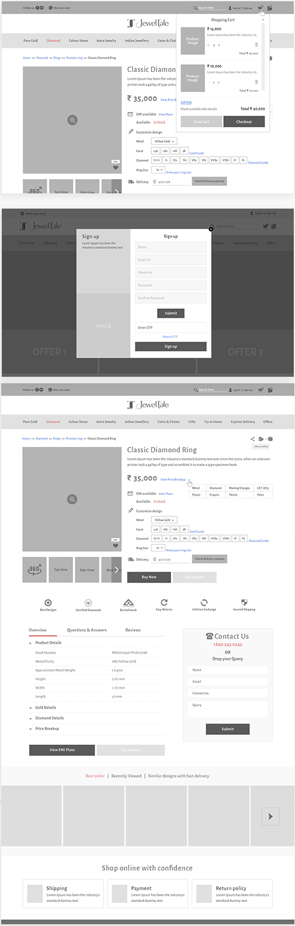Click the Buy Now button
Screen dimensions: 295x926
pos(149,577)
